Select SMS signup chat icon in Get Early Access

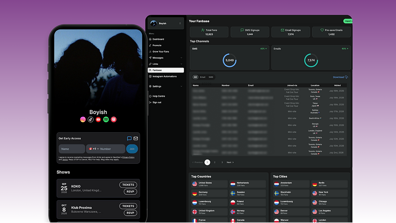(x=129, y=138)
